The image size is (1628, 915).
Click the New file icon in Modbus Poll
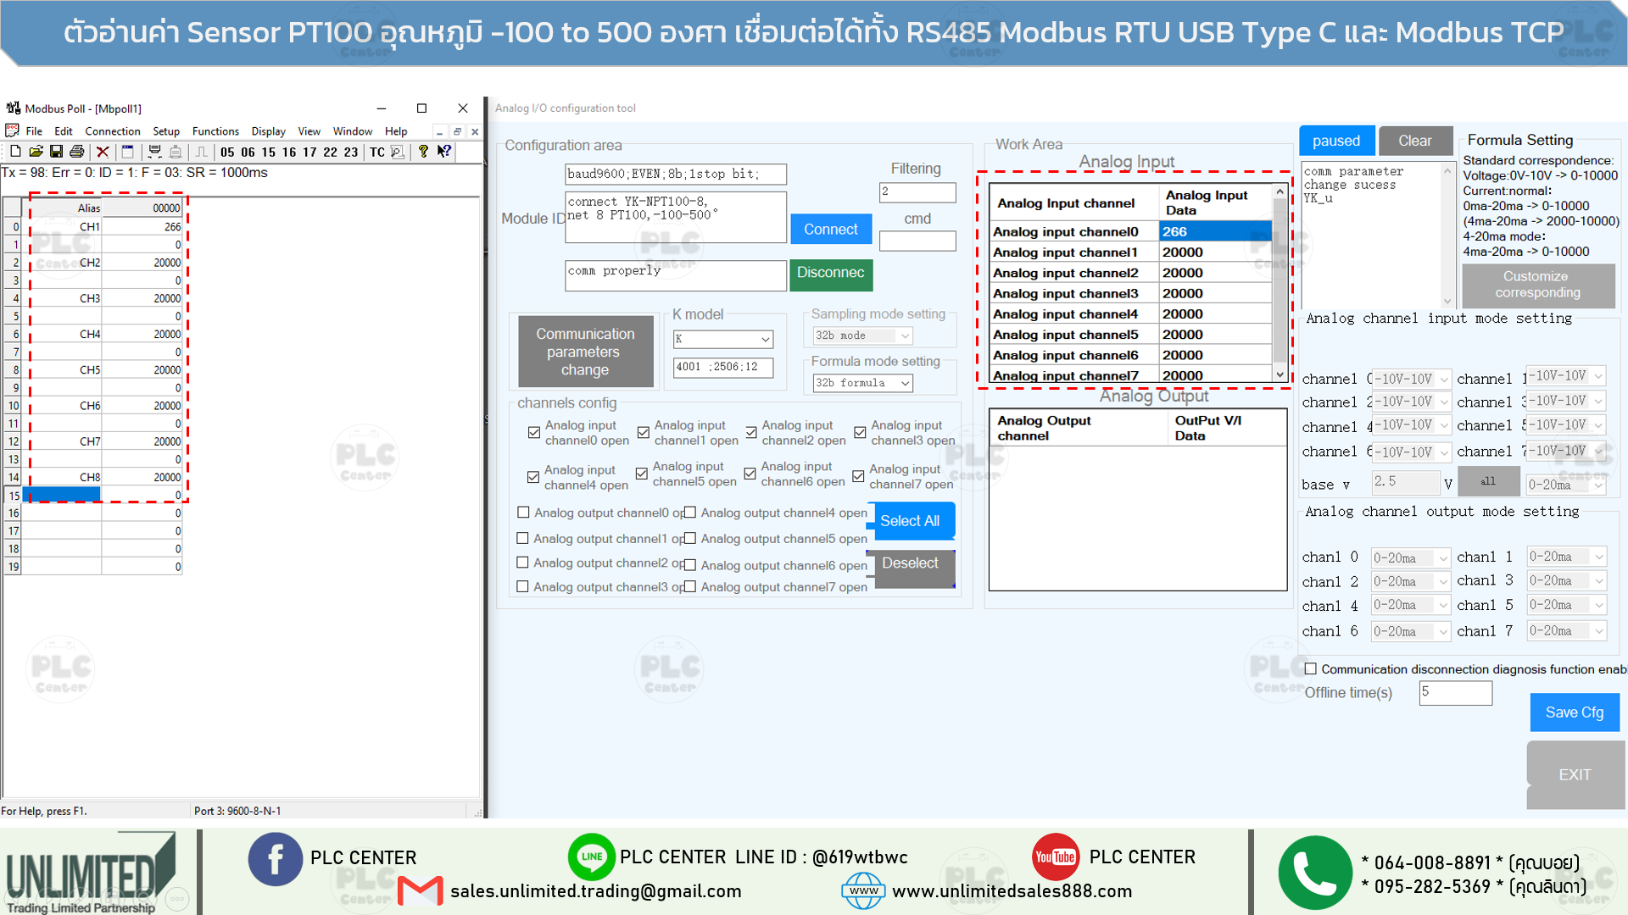[14, 152]
